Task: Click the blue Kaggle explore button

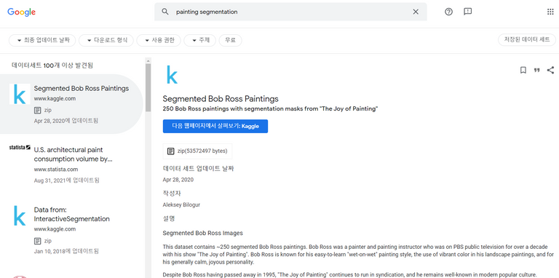Action: 215,126
